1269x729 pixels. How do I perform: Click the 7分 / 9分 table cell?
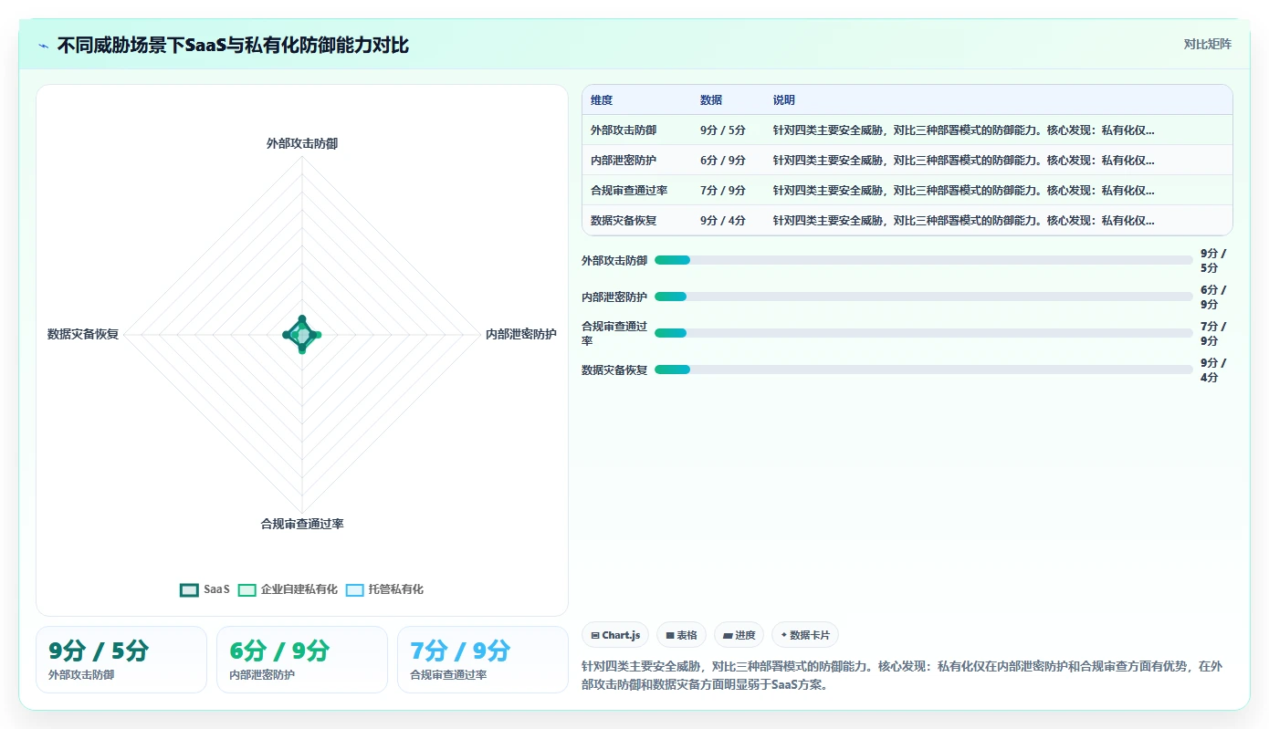(723, 190)
